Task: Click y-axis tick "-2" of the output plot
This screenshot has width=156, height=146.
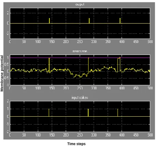Action: (8, 34)
